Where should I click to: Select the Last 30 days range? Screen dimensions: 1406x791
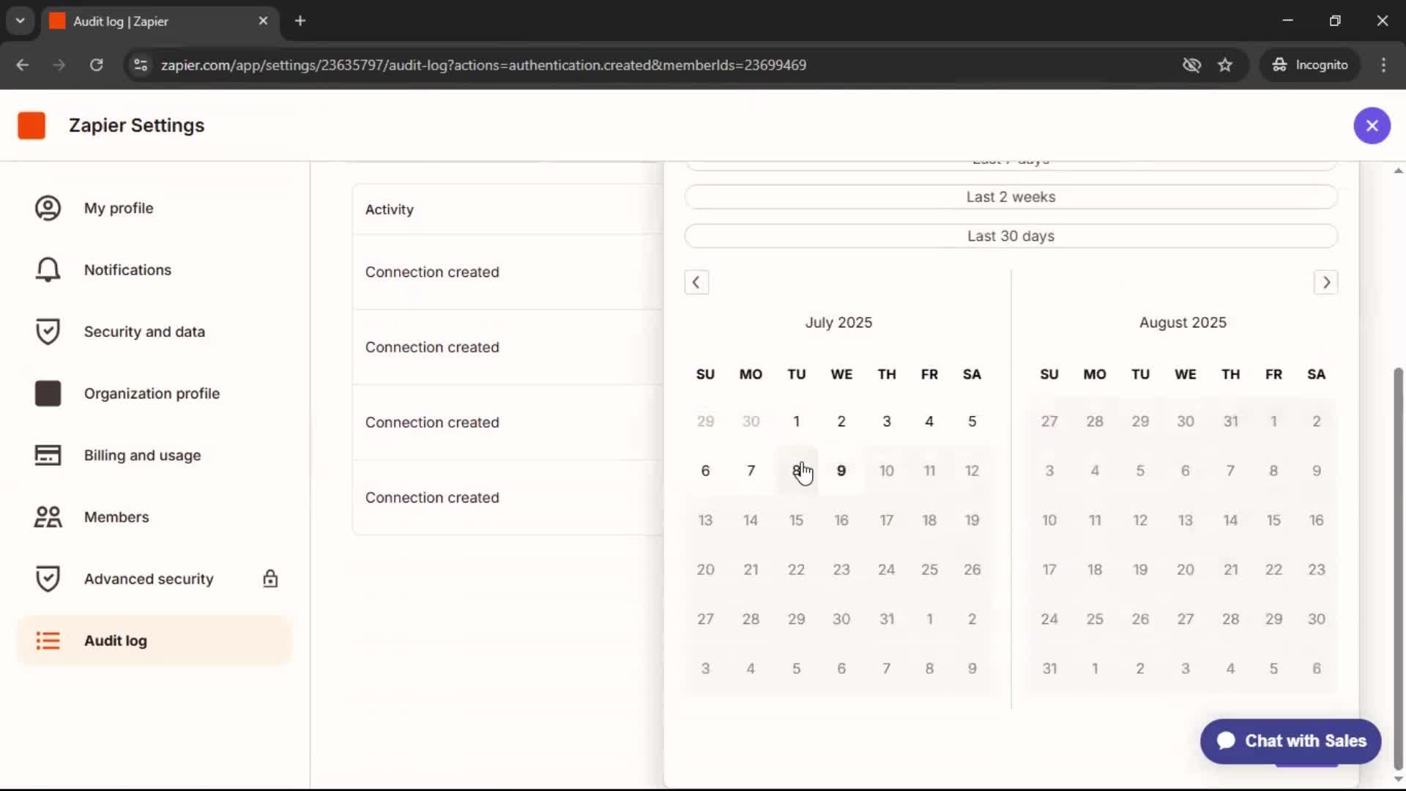click(1011, 236)
